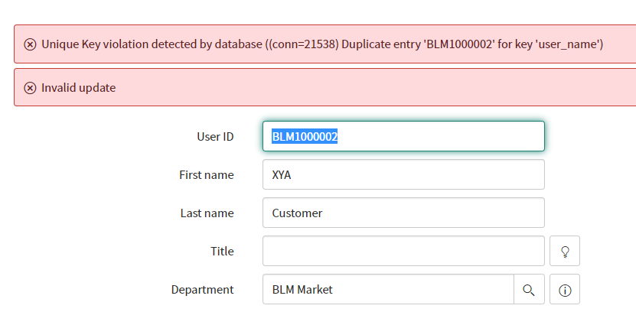Click error icon beside Unique Key violation message

click(x=30, y=44)
